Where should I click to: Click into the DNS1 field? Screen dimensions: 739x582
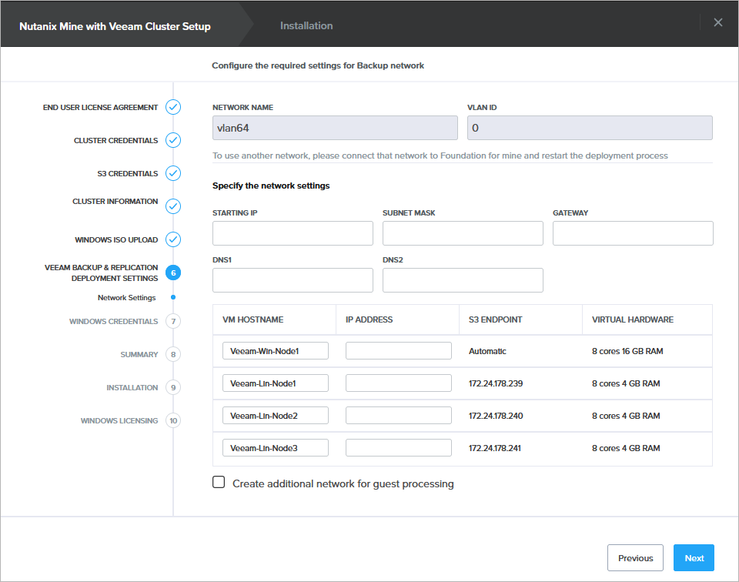[293, 280]
